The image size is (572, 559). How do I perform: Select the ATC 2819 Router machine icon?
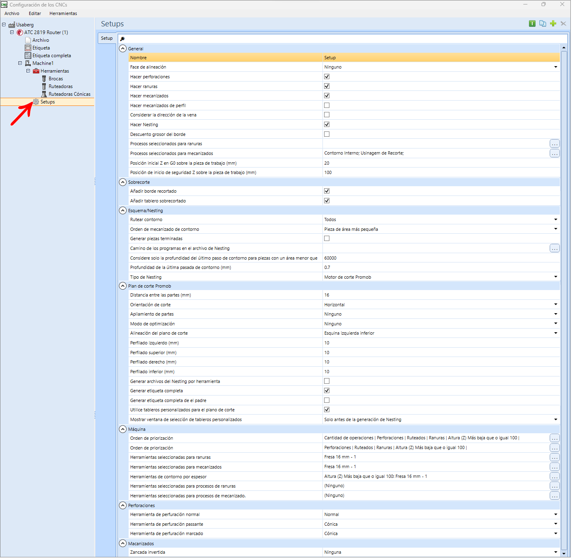[19, 32]
